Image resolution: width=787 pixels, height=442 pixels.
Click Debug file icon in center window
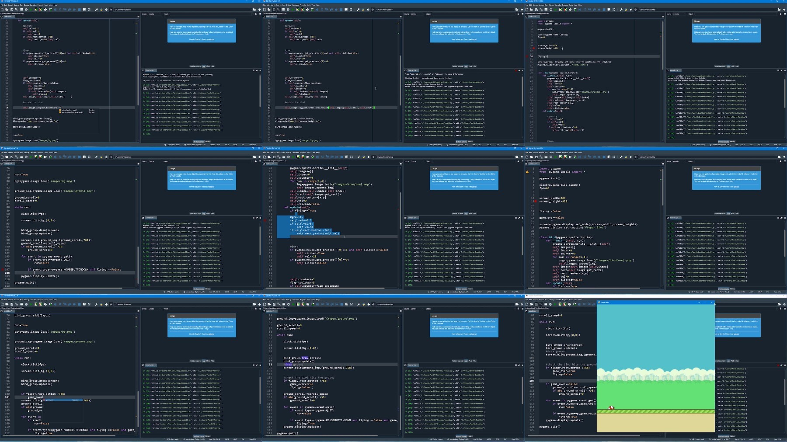pos(317,157)
